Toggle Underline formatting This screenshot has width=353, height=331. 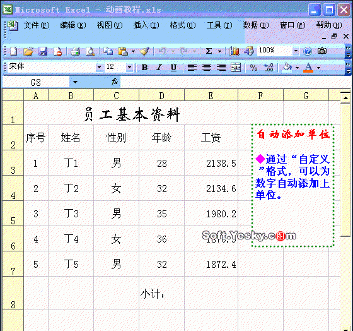[173, 68]
